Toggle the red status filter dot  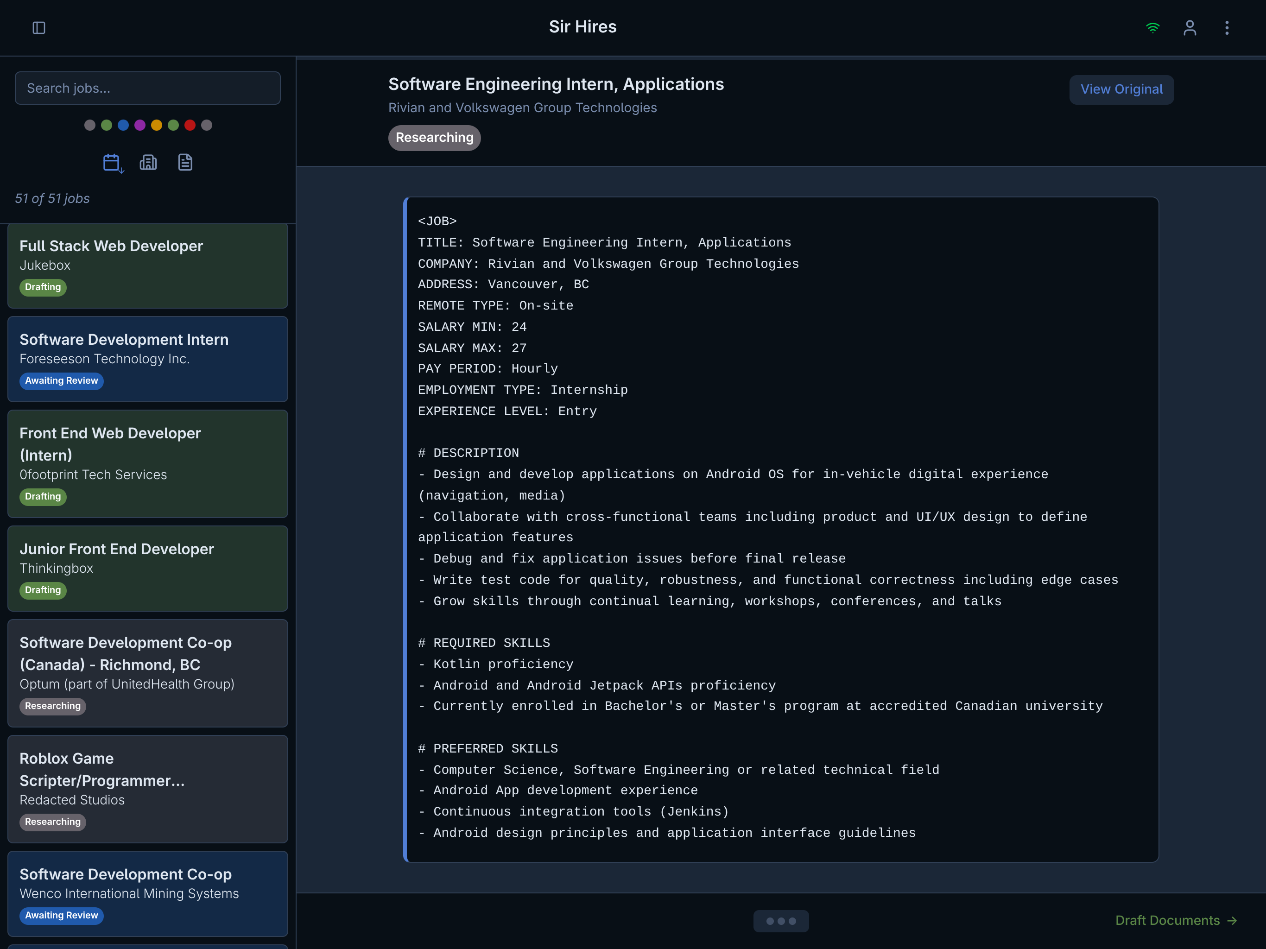(190, 125)
